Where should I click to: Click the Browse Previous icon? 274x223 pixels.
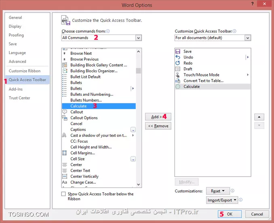click(x=65, y=59)
